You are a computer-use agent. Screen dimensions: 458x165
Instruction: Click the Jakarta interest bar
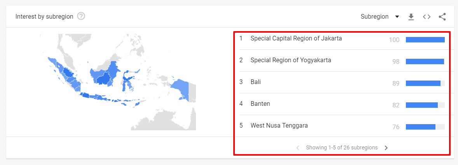pyautogui.click(x=425, y=40)
